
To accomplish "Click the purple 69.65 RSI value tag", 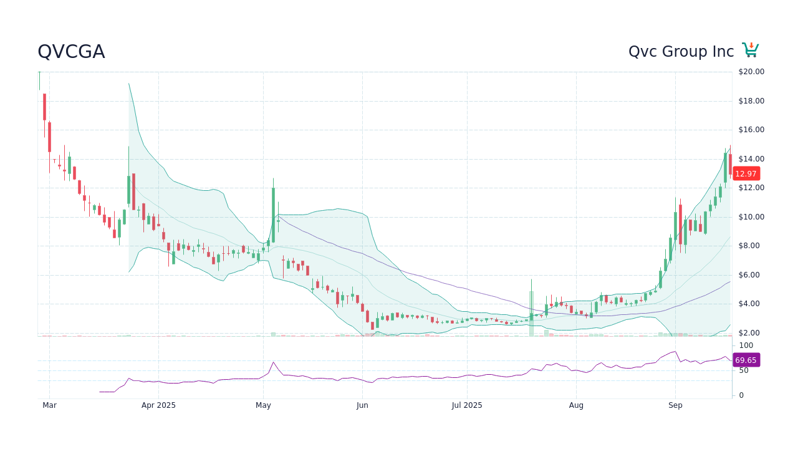I will pos(746,360).
